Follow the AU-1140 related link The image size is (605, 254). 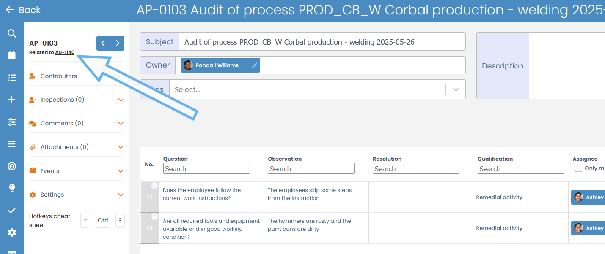[65, 52]
